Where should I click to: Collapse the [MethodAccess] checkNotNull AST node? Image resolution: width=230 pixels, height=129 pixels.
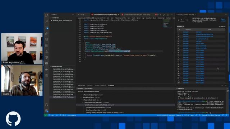(x=84, y=105)
